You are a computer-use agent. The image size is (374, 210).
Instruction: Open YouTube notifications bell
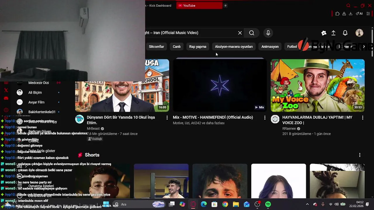(x=345, y=33)
